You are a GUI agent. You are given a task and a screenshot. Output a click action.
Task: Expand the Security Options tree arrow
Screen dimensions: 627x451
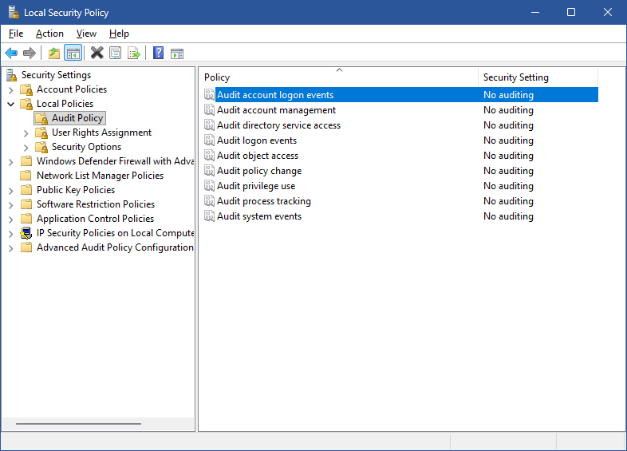coord(26,147)
